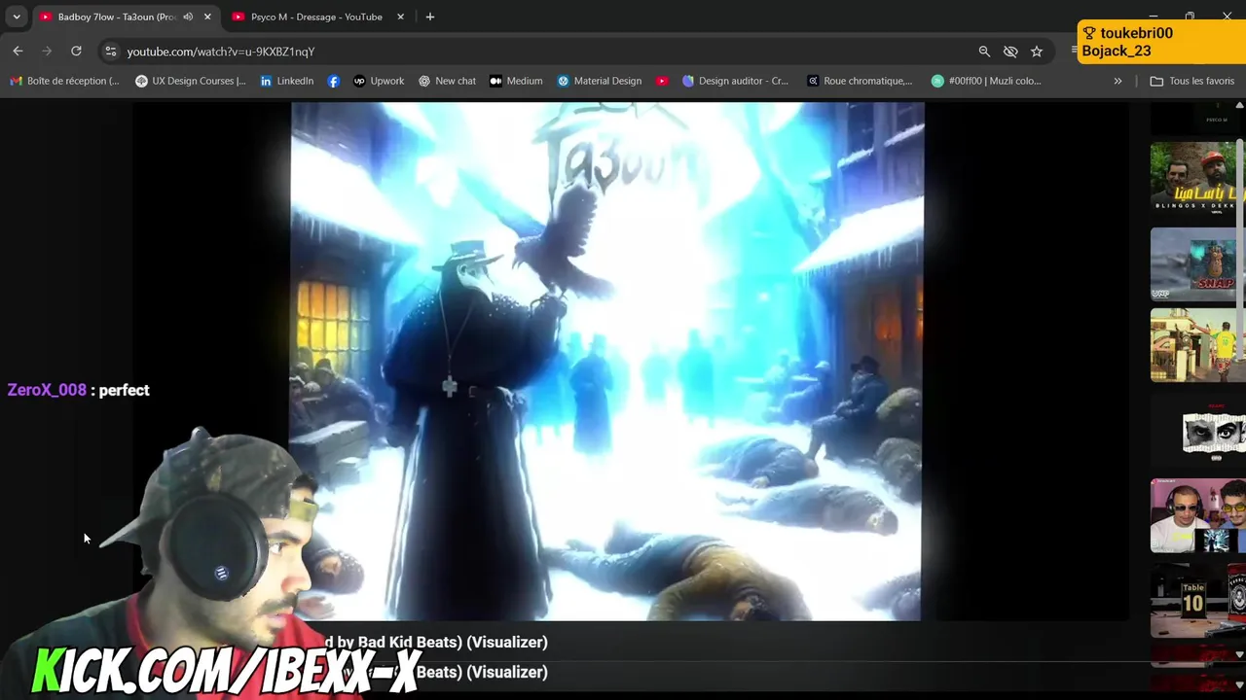Open the Material Design bookmark
The width and height of the screenshot is (1246, 700).
(x=599, y=81)
